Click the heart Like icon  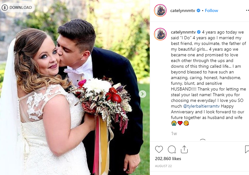pos(159,149)
